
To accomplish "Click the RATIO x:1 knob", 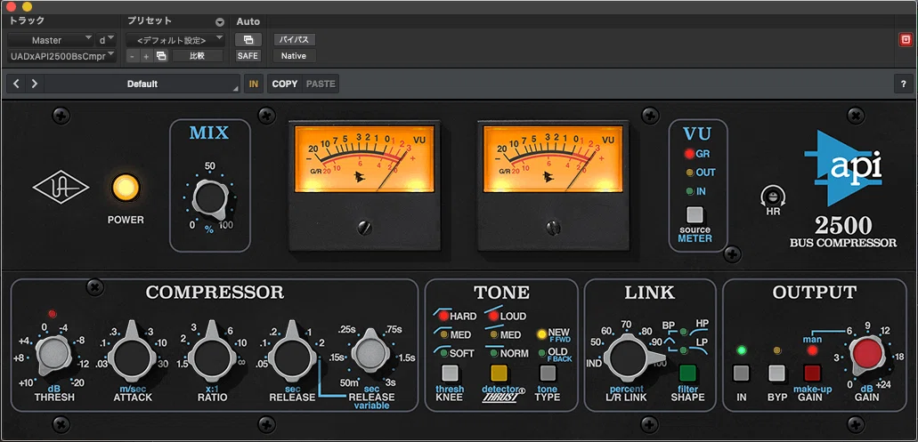I will click(x=211, y=356).
